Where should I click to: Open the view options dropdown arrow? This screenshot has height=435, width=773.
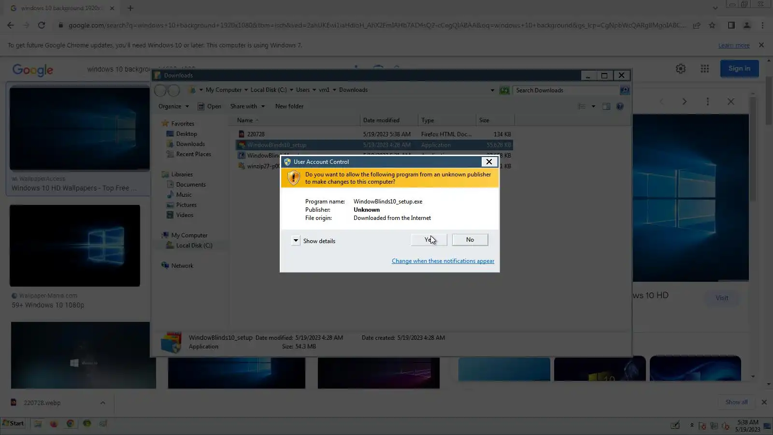click(593, 106)
